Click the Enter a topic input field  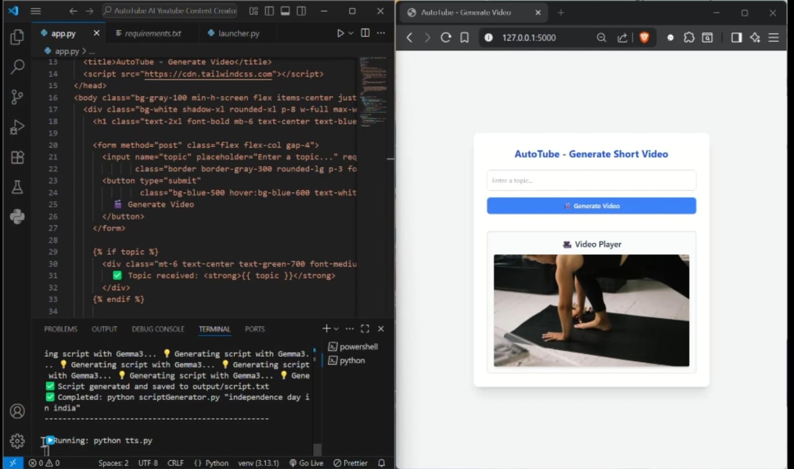(591, 180)
